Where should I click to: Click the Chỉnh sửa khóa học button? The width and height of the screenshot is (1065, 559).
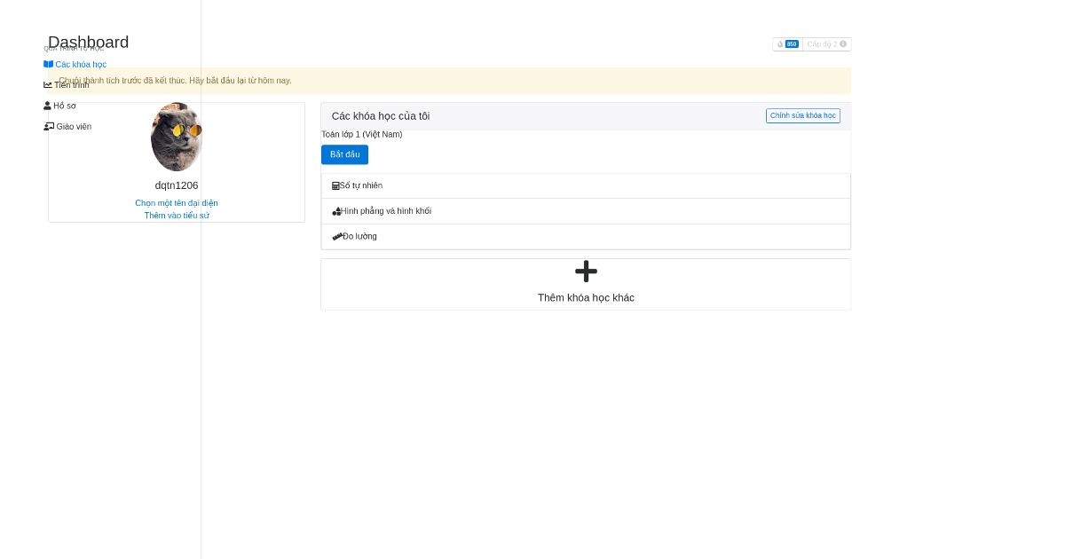pyautogui.click(x=802, y=115)
